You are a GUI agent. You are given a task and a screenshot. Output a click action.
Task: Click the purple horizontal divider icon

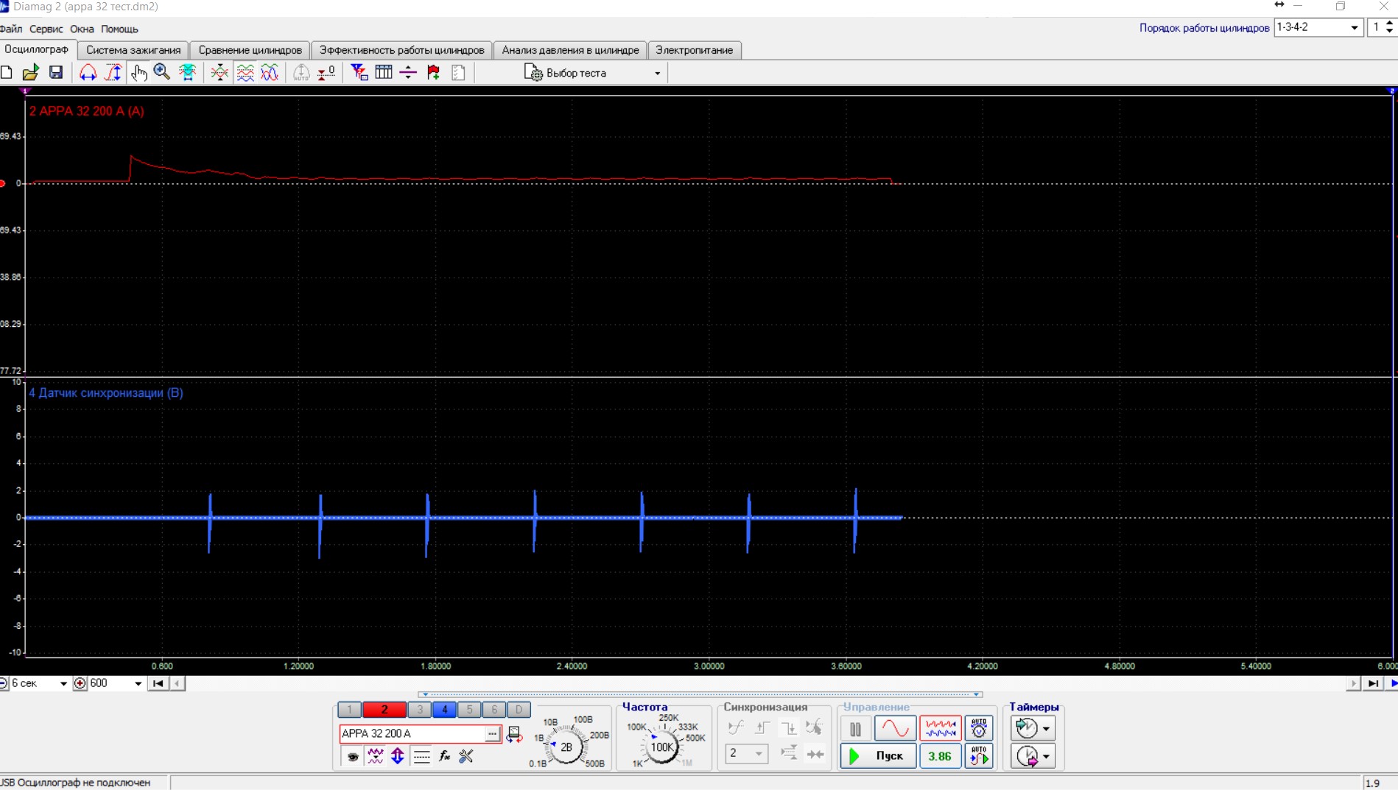pos(408,72)
